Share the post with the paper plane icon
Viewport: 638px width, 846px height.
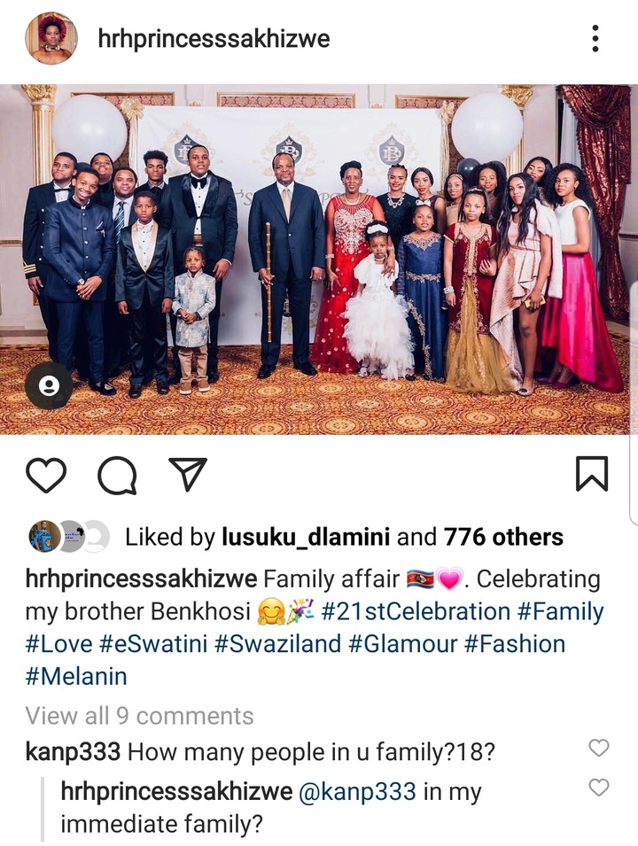coord(188,474)
